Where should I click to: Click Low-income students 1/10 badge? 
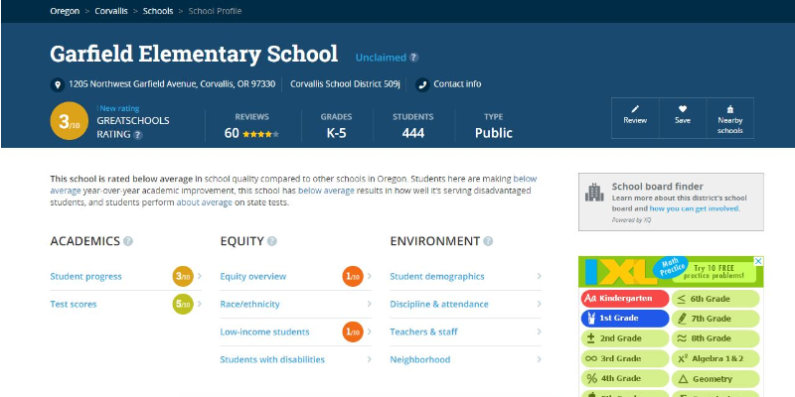[x=353, y=332]
